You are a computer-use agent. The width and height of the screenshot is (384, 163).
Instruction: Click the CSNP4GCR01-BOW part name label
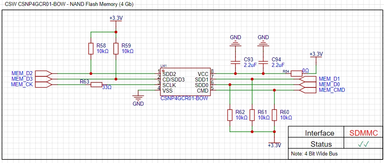(x=184, y=99)
